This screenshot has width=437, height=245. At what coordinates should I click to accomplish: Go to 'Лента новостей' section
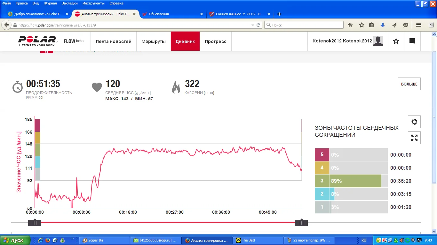[114, 41]
